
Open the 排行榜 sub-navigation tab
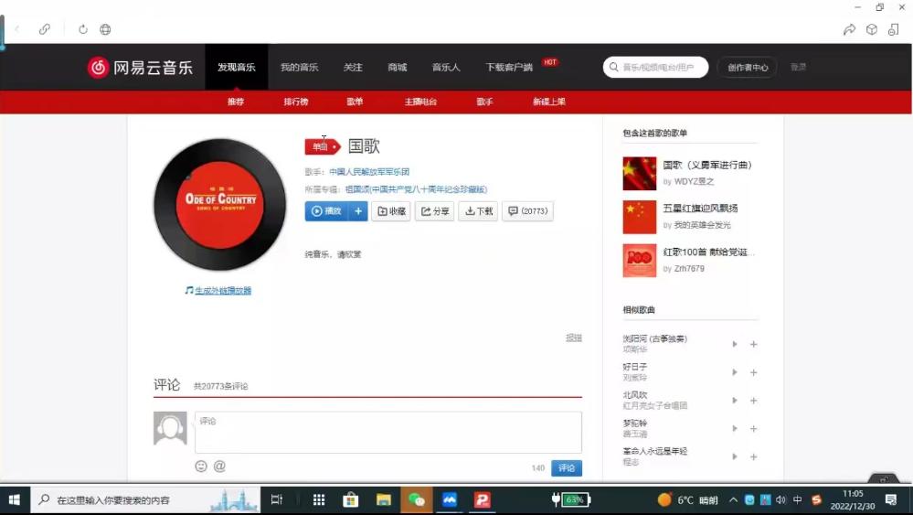click(x=296, y=102)
